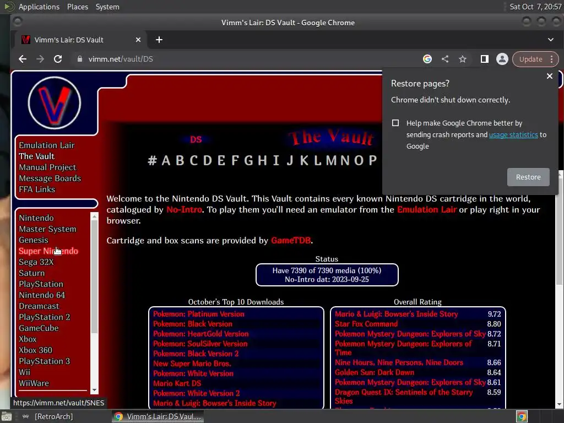The height and width of the screenshot is (423, 564).
Task: Select the Super Nintendo console link
Action: (x=48, y=251)
